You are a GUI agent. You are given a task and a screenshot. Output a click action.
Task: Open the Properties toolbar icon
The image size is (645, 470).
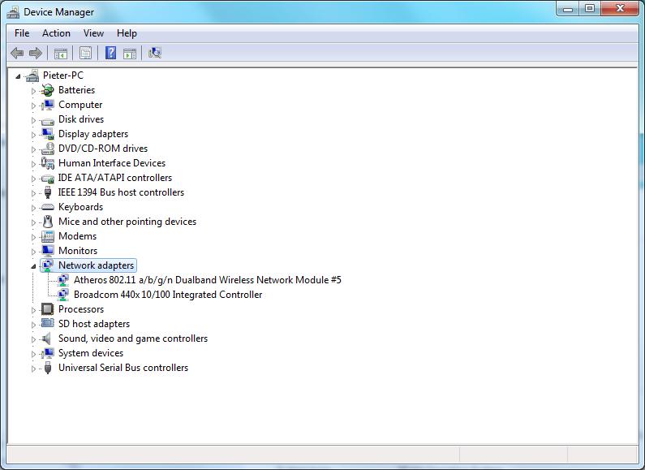click(85, 53)
